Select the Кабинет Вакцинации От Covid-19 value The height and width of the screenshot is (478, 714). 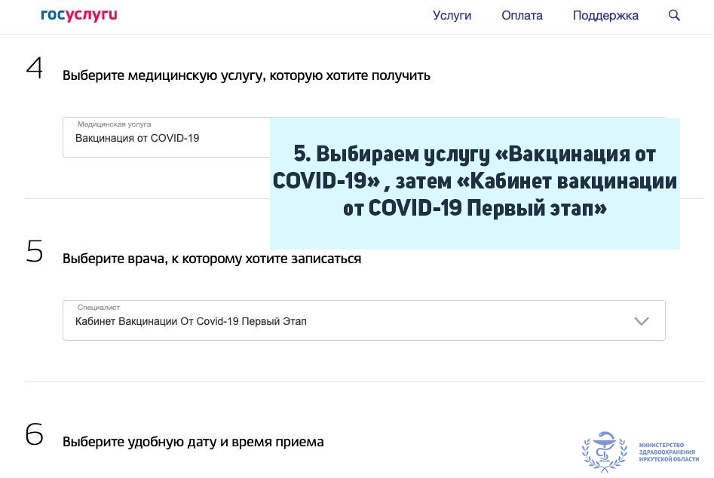[x=191, y=321]
